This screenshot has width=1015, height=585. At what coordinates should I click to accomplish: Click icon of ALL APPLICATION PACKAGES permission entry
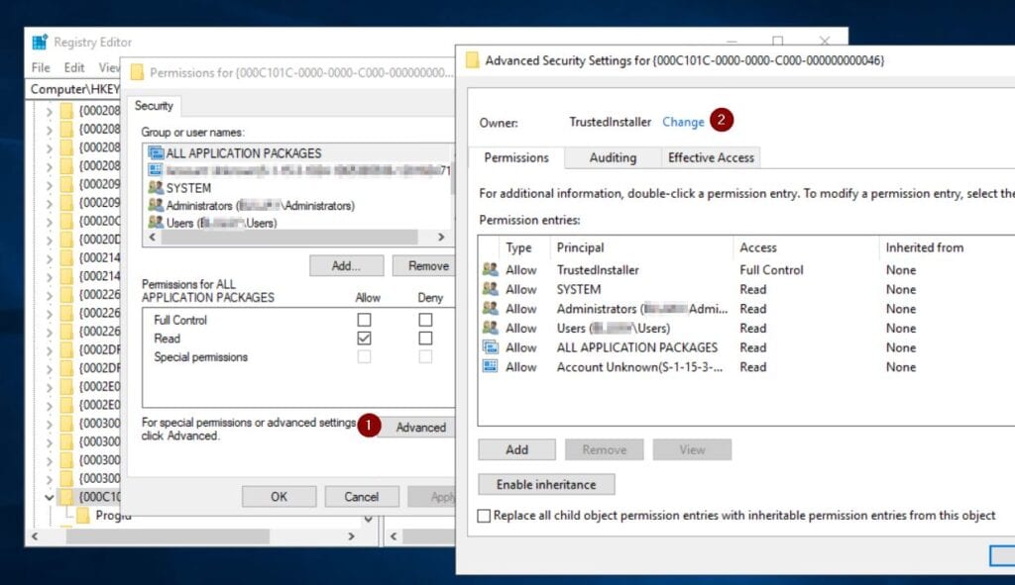[x=490, y=347]
